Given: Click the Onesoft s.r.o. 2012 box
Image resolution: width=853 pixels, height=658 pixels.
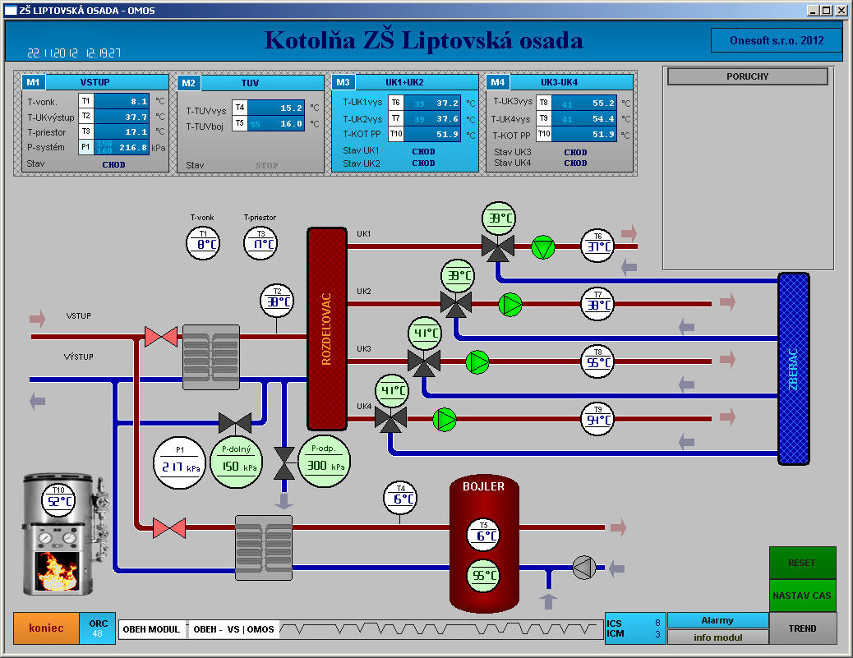Looking at the screenshot, I should pyautogui.click(x=777, y=40).
